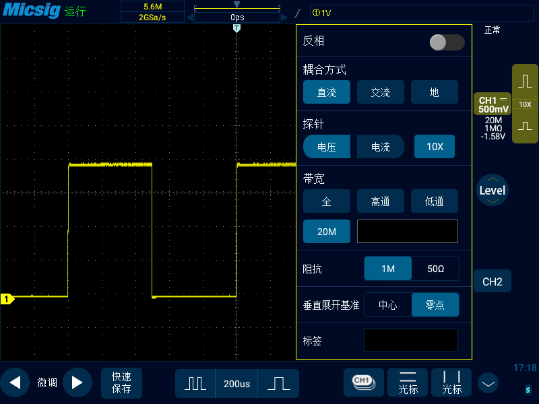
Task: Click the fine-tune right arrow
Action: 77,382
